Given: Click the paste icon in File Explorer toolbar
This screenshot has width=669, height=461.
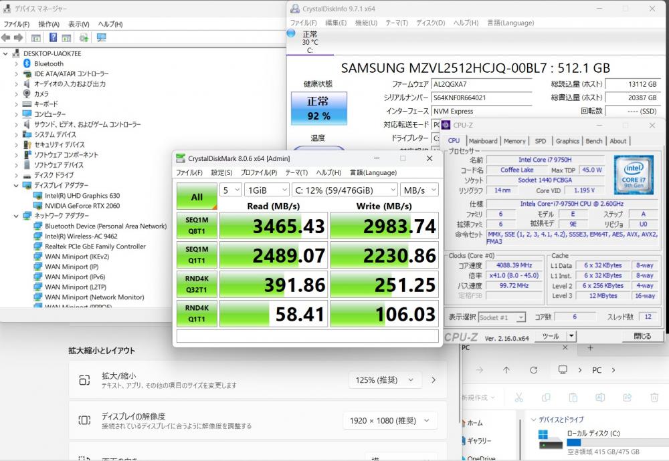Looking at the screenshot, I should click(573, 398).
